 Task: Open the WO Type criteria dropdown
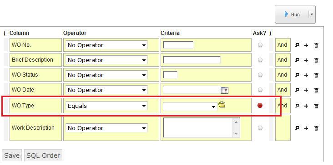click(190, 107)
